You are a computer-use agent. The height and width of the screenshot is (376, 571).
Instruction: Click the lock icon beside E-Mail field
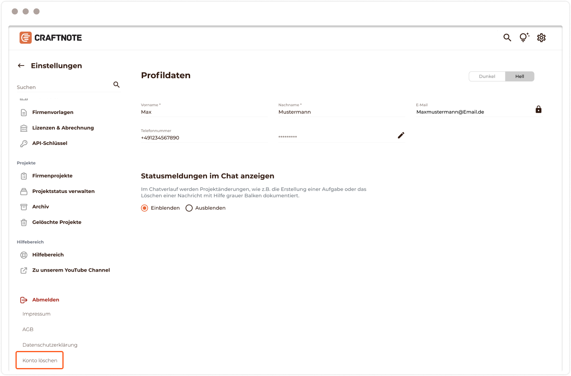point(538,109)
